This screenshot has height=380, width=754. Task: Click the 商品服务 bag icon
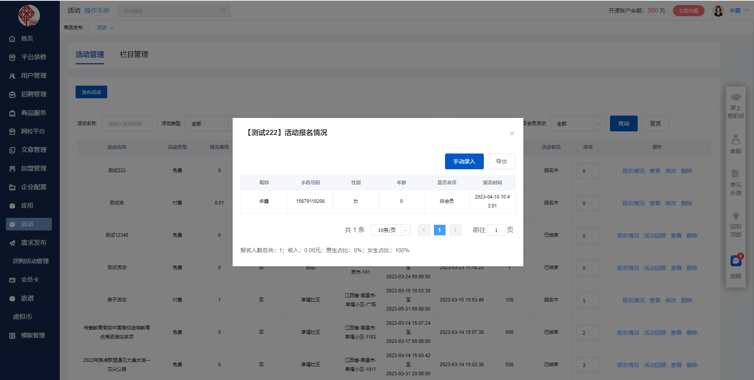click(x=12, y=113)
